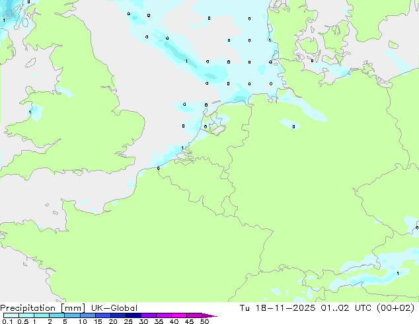
Task: Click the "Tu 18-11-2025" date text
Action: tap(278, 308)
